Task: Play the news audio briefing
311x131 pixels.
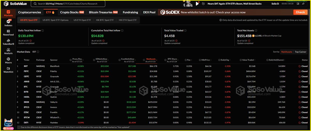Action: click(x=197, y=4)
